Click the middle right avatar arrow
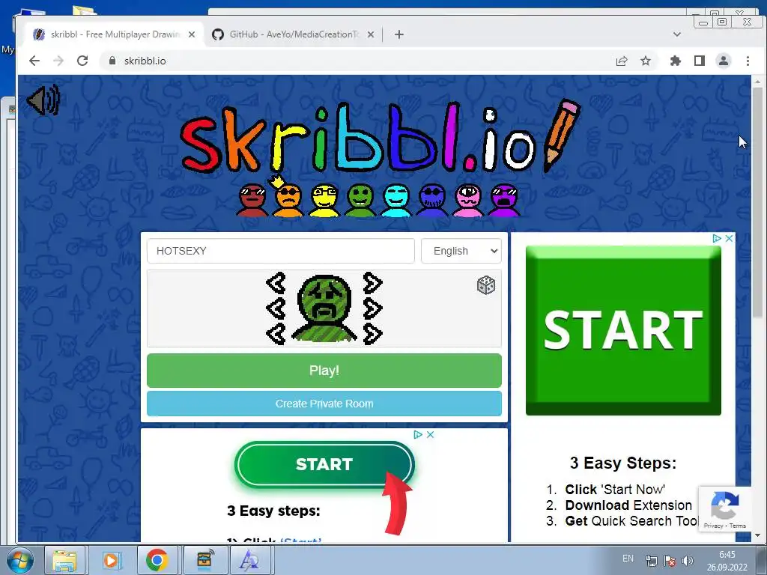Viewport: 767px width, 575px height. coord(372,308)
